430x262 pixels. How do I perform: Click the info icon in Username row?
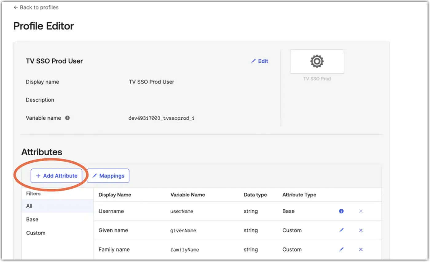pyautogui.click(x=341, y=211)
